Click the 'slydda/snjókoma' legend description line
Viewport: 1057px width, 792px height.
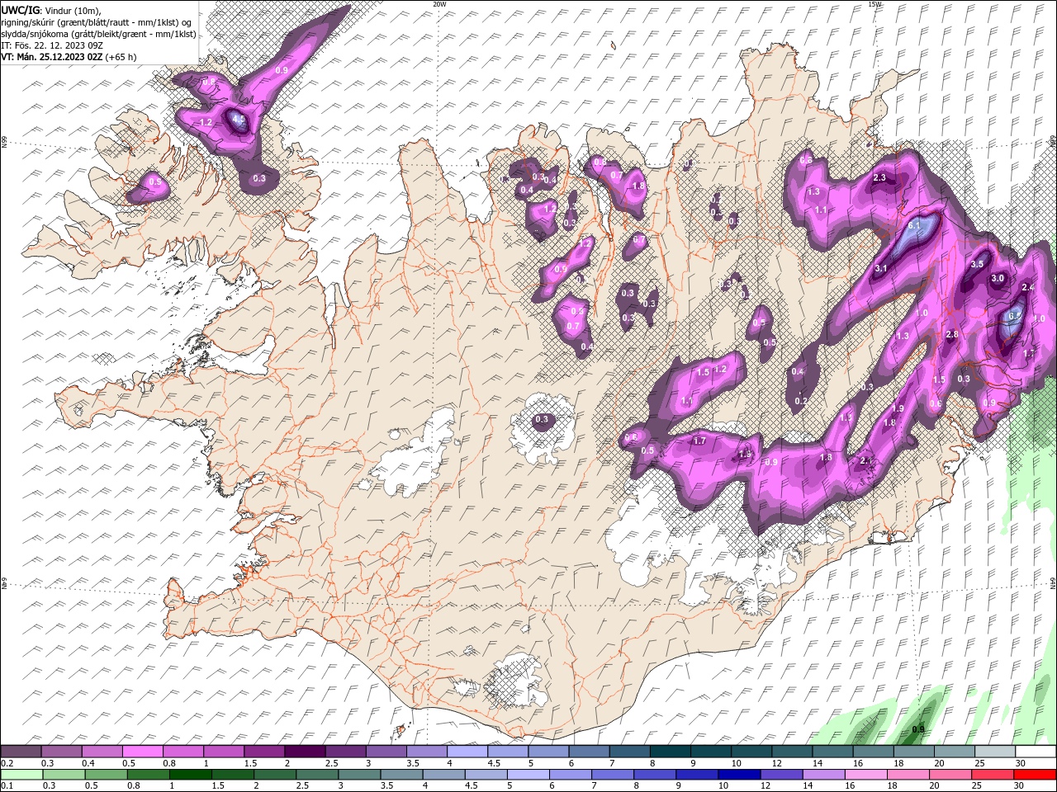click(x=99, y=34)
